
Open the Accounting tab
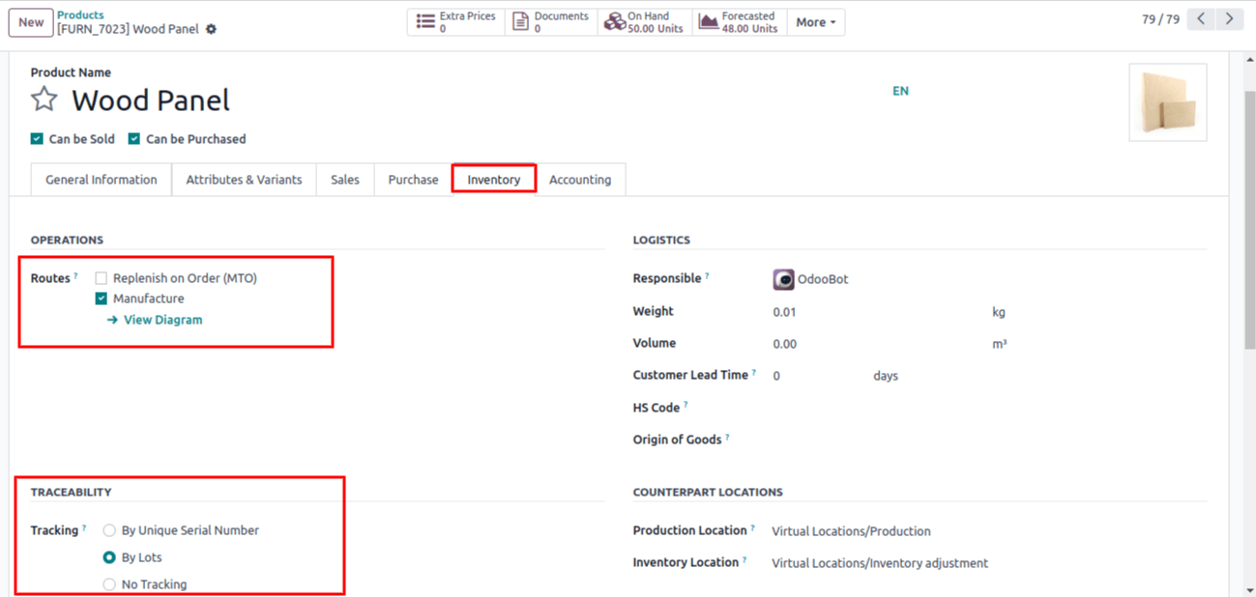(x=580, y=180)
